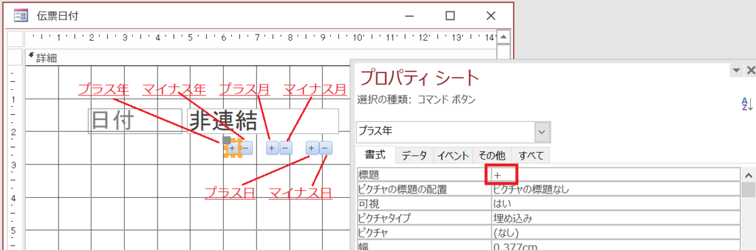The image size is (756, 250).
Task: Select the 非連結 unbound text box
Action: click(263, 121)
